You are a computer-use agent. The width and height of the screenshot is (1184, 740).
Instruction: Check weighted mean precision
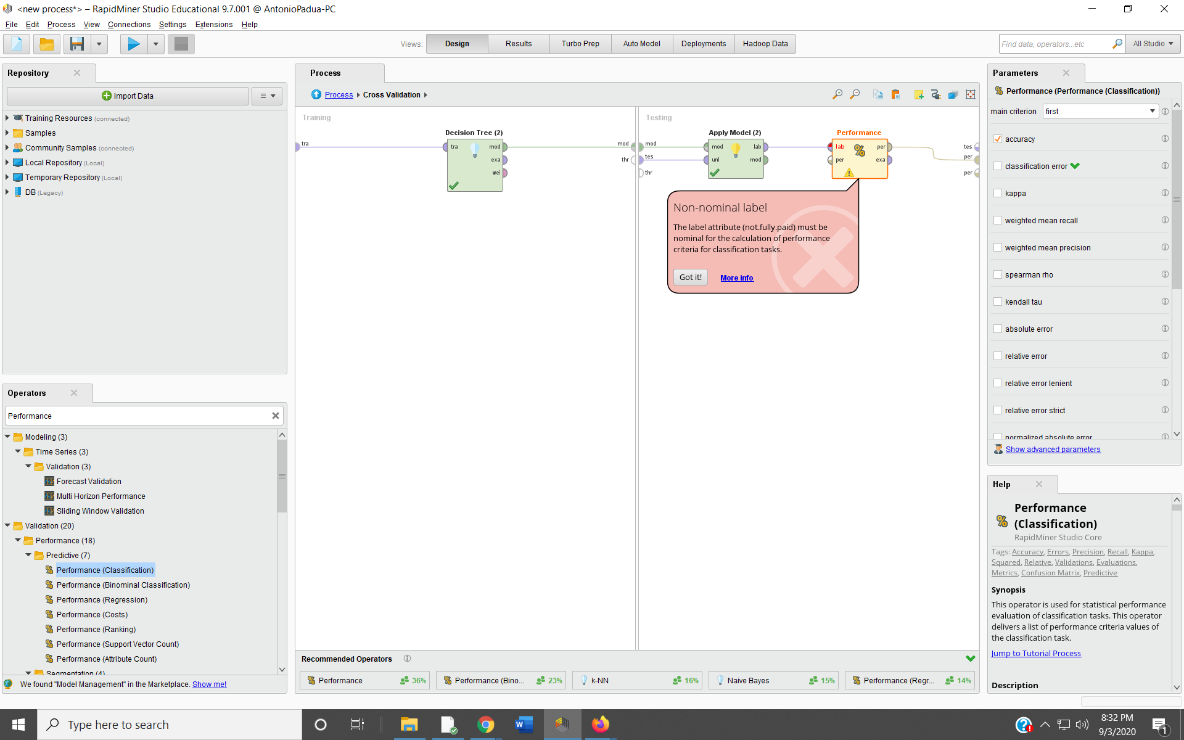pyautogui.click(x=998, y=247)
